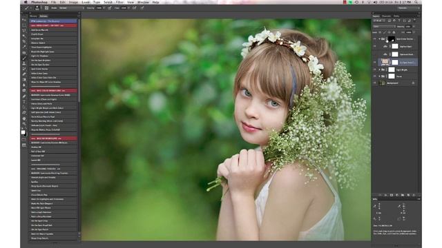Viewport: 442px width, 248px height.
Task: Add an adjustment layer from Layers panel footer
Action: [397, 195]
